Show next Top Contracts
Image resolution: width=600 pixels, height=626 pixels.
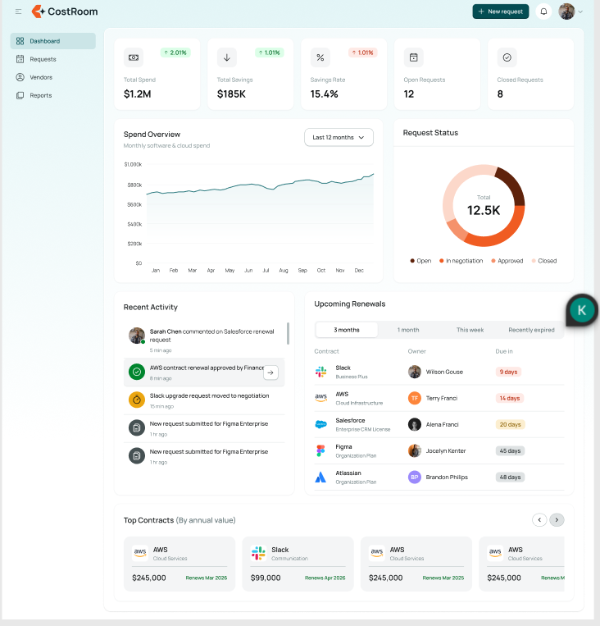point(557,520)
